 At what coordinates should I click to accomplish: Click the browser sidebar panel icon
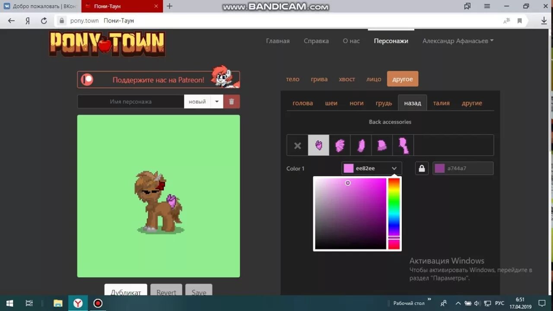click(x=467, y=6)
